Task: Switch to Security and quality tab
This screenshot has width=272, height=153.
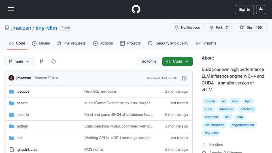Action: click(168, 43)
